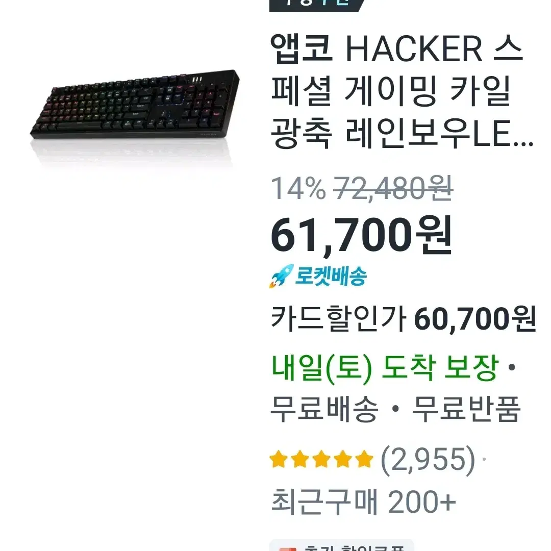The image size is (551, 551).
Task: Click the third yellow rating star
Action: [321, 459]
